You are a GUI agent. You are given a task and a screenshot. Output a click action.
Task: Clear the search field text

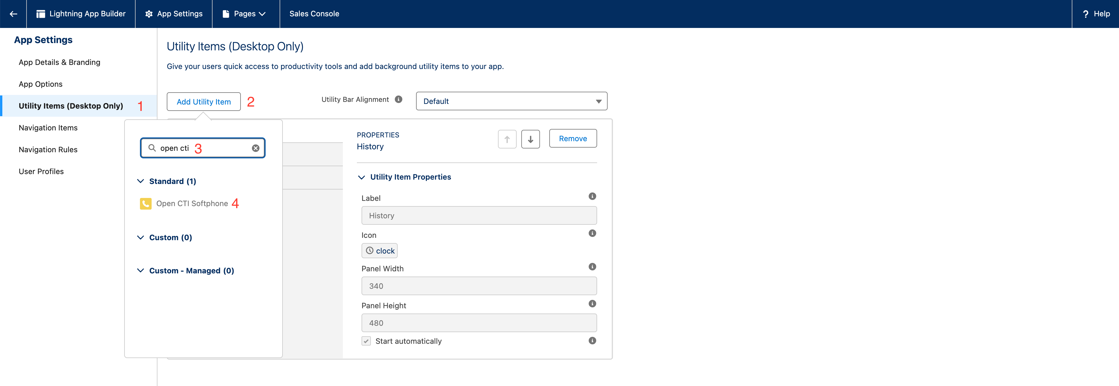[x=255, y=148]
